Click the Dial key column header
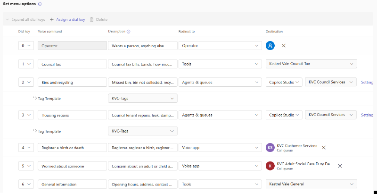377x194 pixels. pyautogui.click(x=24, y=32)
